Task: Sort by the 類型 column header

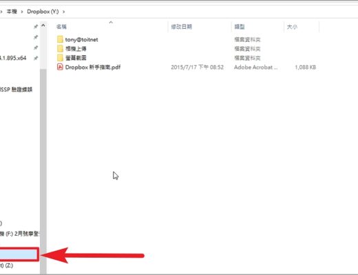Action: coord(240,27)
